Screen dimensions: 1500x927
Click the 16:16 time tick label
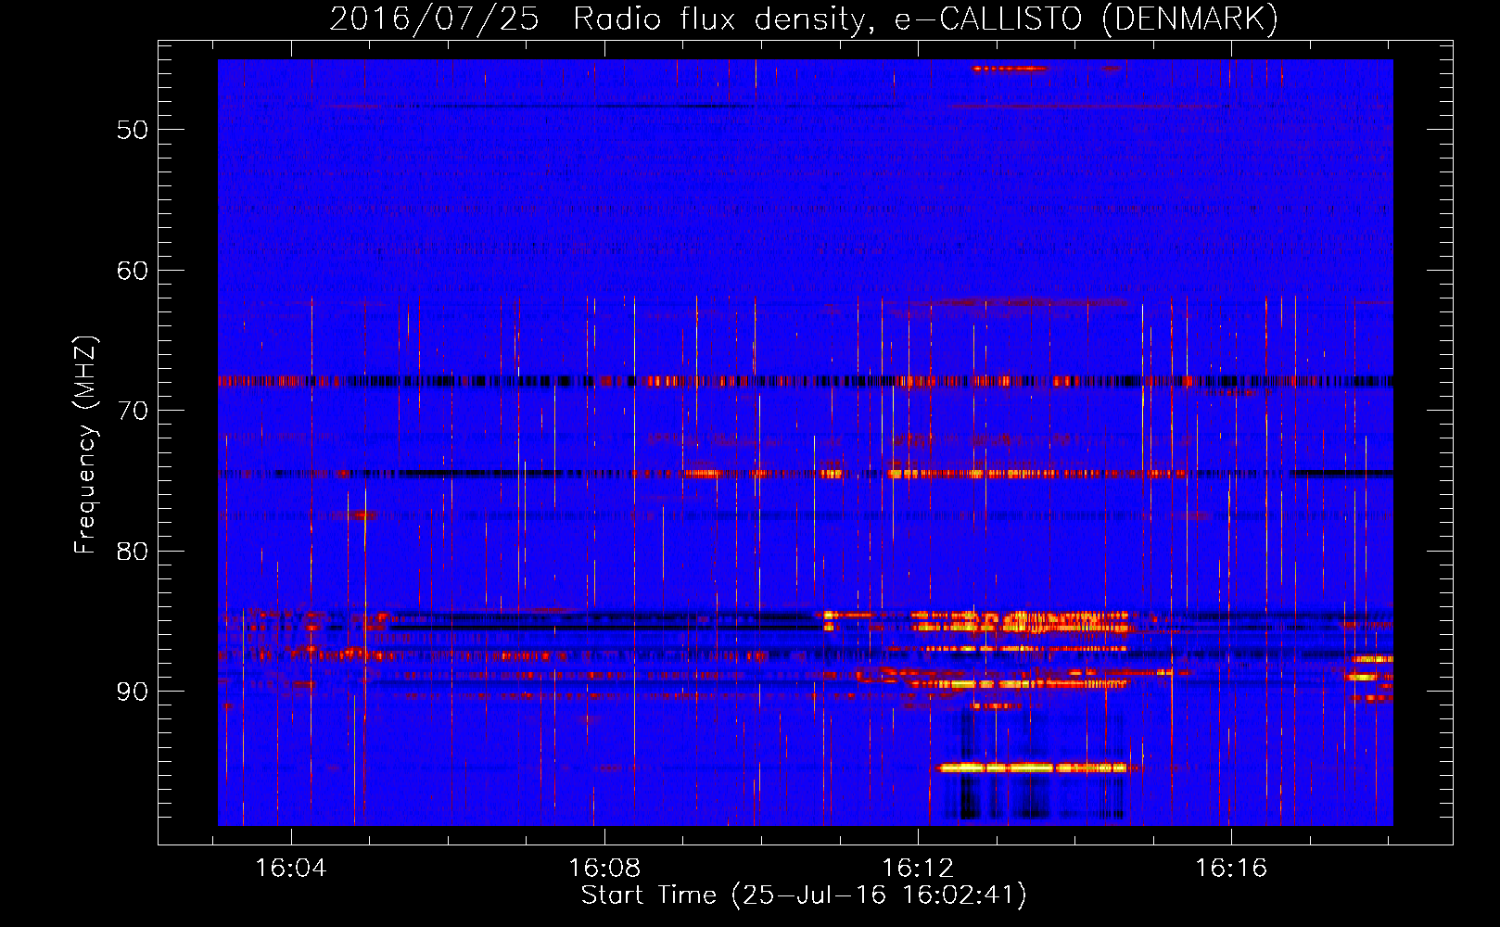point(1231,869)
